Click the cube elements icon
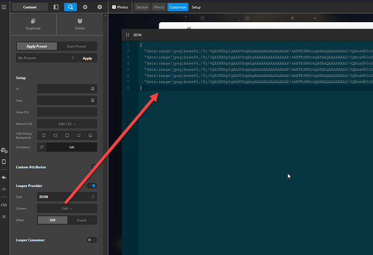 point(100,7)
